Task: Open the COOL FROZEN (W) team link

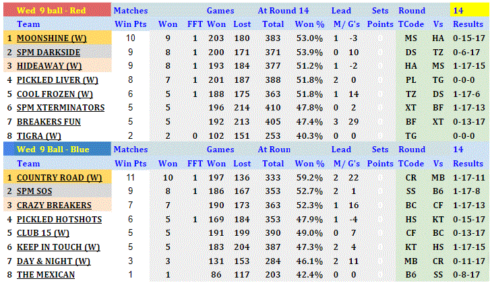Action: coord(55,94)
